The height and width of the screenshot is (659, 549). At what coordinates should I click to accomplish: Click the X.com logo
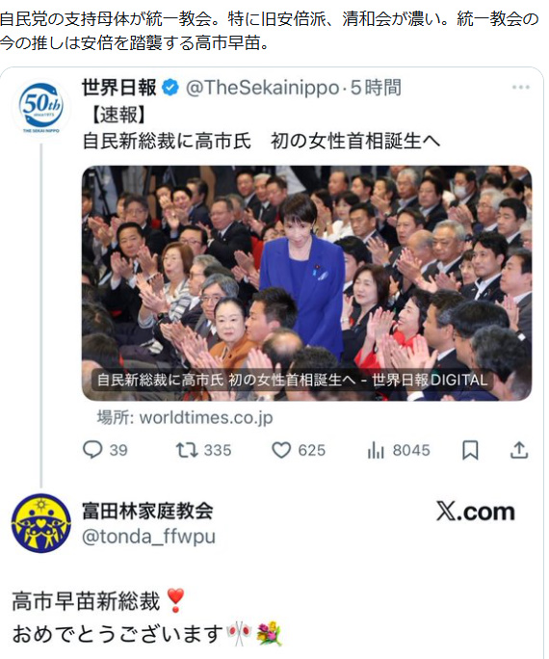click(476, 512)
